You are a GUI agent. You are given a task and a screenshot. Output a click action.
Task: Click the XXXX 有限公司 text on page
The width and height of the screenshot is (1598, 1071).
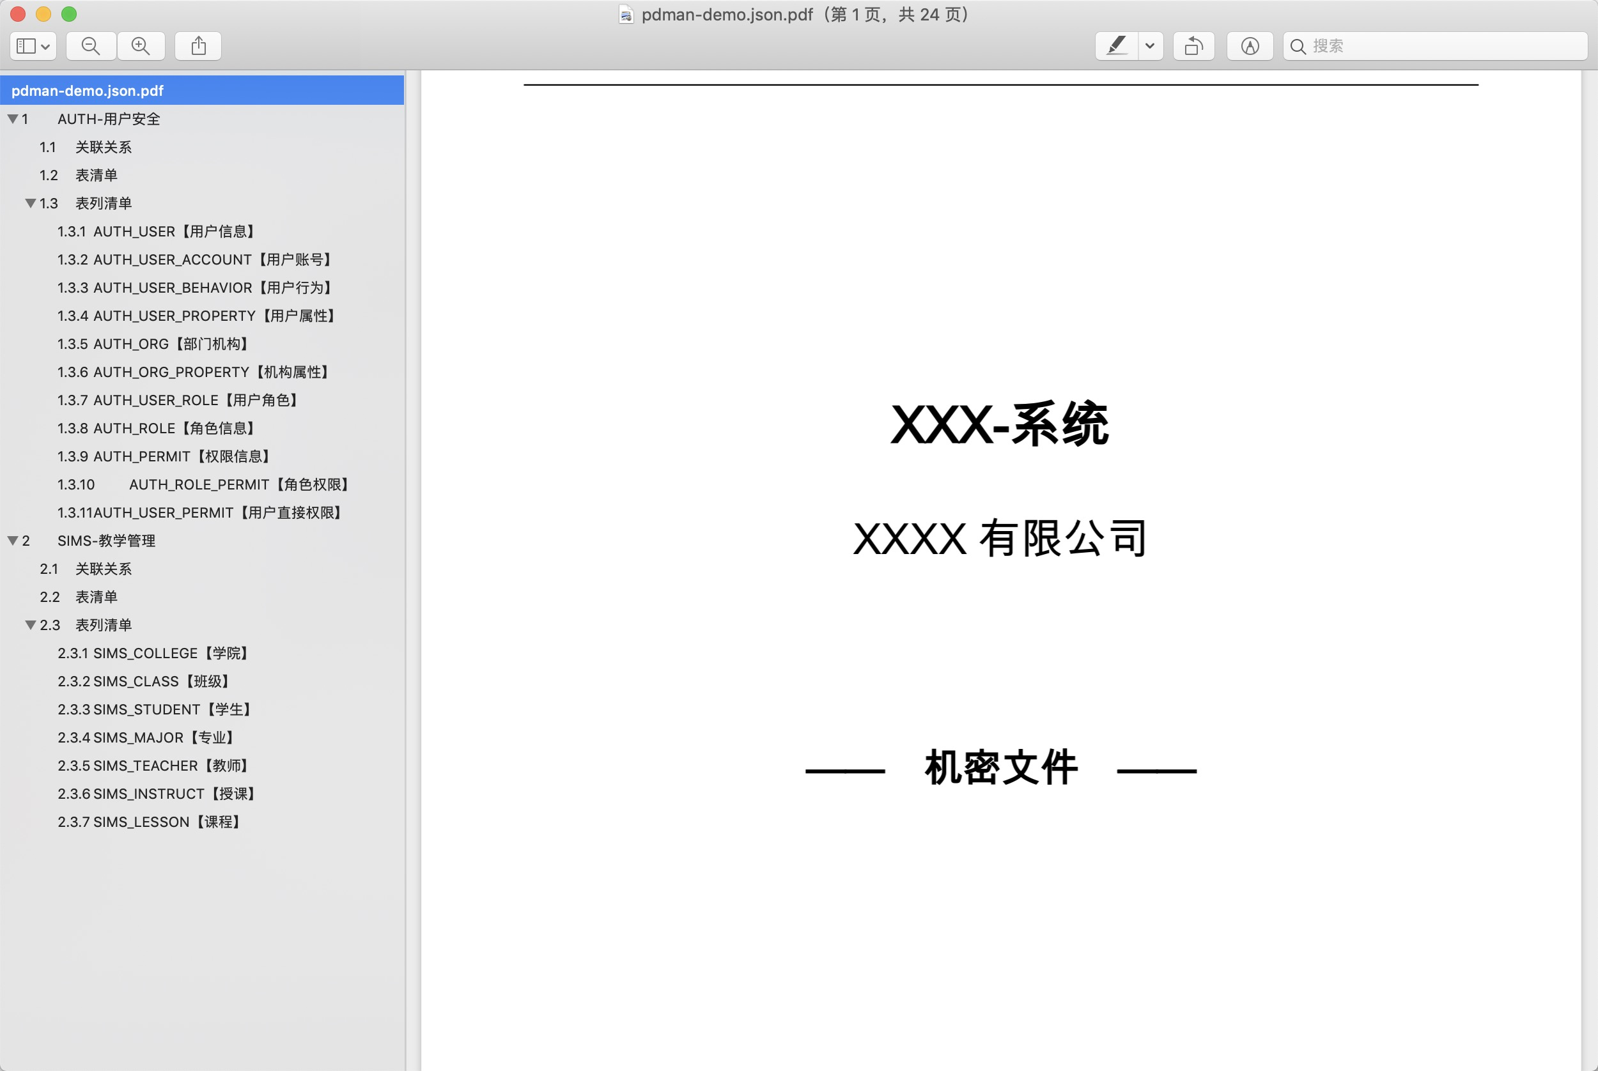pos(1000,538)
